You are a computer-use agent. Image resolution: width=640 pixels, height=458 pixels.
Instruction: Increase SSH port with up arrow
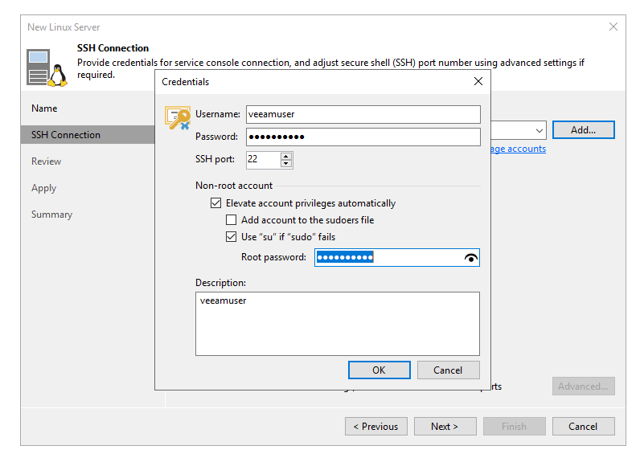pos(286,156)
